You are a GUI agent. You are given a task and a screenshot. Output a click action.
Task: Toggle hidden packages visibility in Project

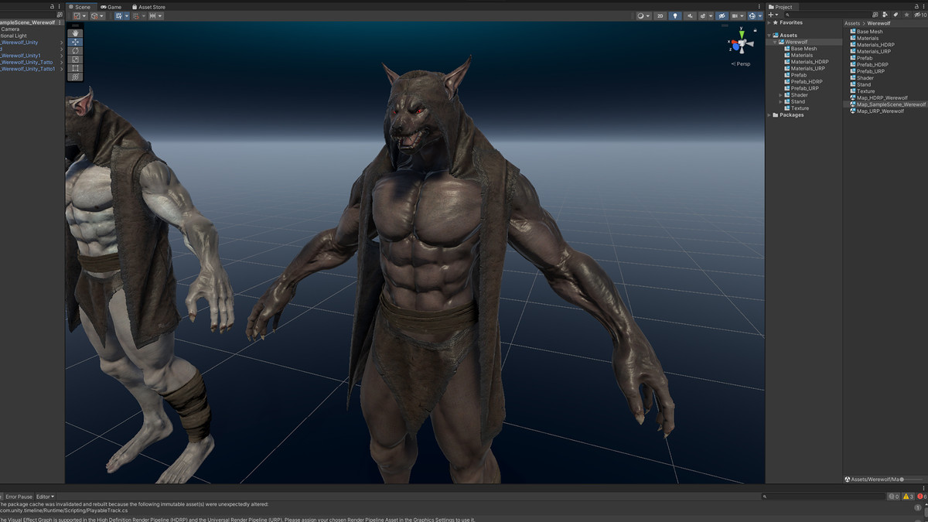click(x=919, y=15)
